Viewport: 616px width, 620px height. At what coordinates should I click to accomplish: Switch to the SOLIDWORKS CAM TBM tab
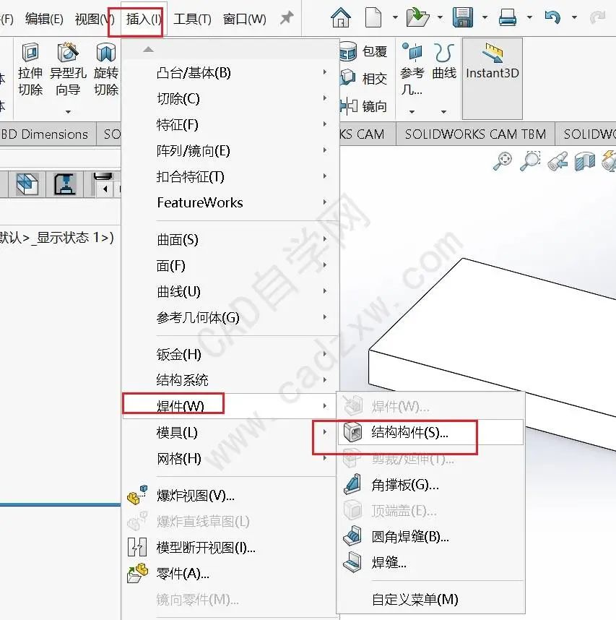click(475, 134)
